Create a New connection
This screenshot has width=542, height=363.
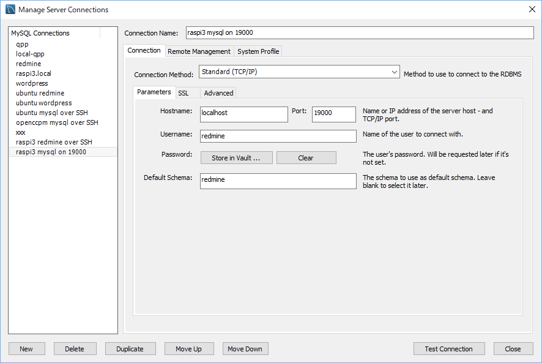point(26,349)
